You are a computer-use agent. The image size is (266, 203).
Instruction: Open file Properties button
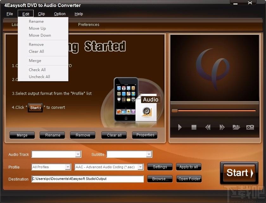[x=145, y=135]
